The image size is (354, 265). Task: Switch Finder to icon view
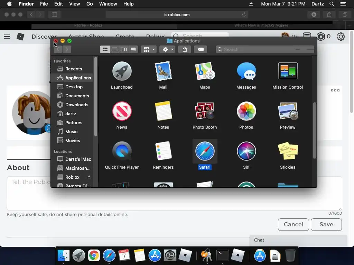point(105,49)
